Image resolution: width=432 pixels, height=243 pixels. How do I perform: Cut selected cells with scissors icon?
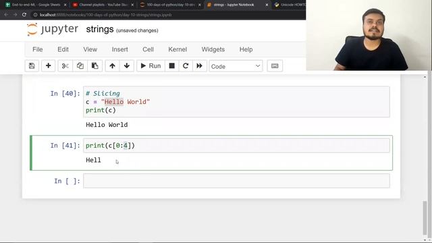coord(65,66)
